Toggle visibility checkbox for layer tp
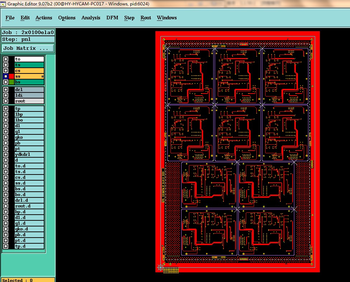 point(6,109)
